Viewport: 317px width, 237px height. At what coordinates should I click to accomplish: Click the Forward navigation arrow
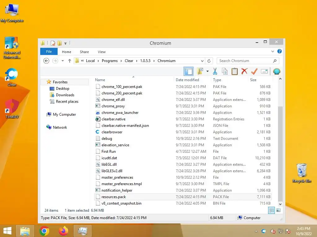point(55,61)
